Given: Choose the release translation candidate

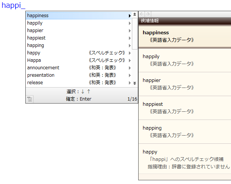Looking at the screenshot, I should click(79, 83).
